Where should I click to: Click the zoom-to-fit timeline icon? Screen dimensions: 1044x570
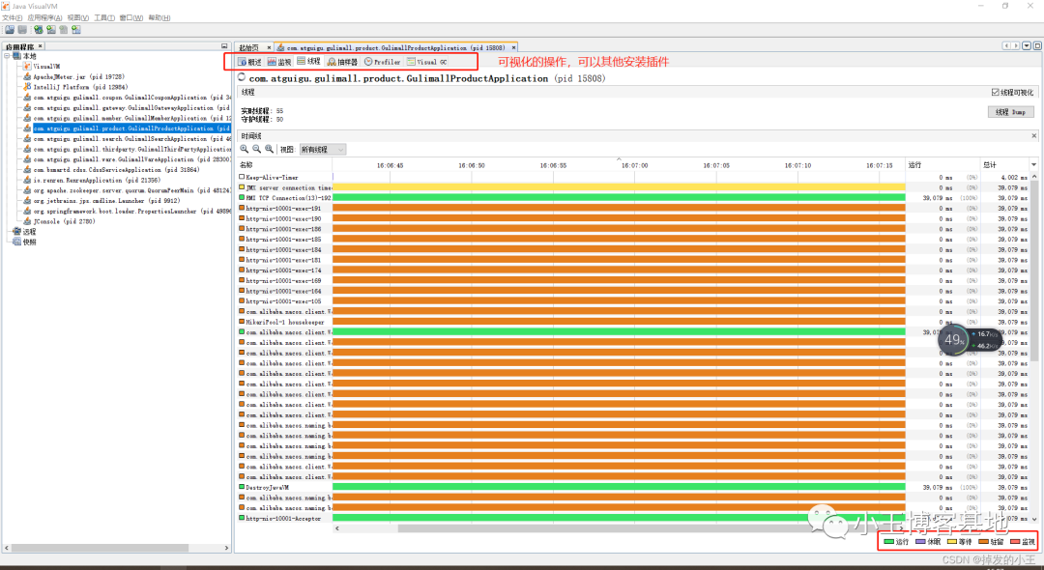(269, 150)
